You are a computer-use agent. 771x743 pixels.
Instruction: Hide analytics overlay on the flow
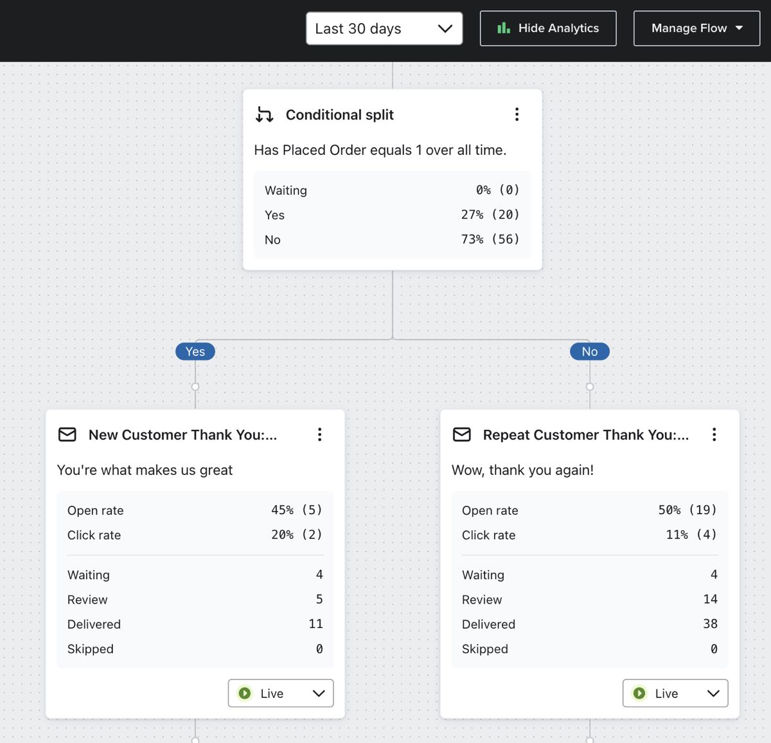547,28
